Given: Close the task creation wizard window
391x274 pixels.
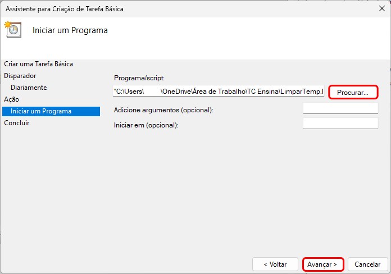Looking at the screenshot, I should [382, 9].
